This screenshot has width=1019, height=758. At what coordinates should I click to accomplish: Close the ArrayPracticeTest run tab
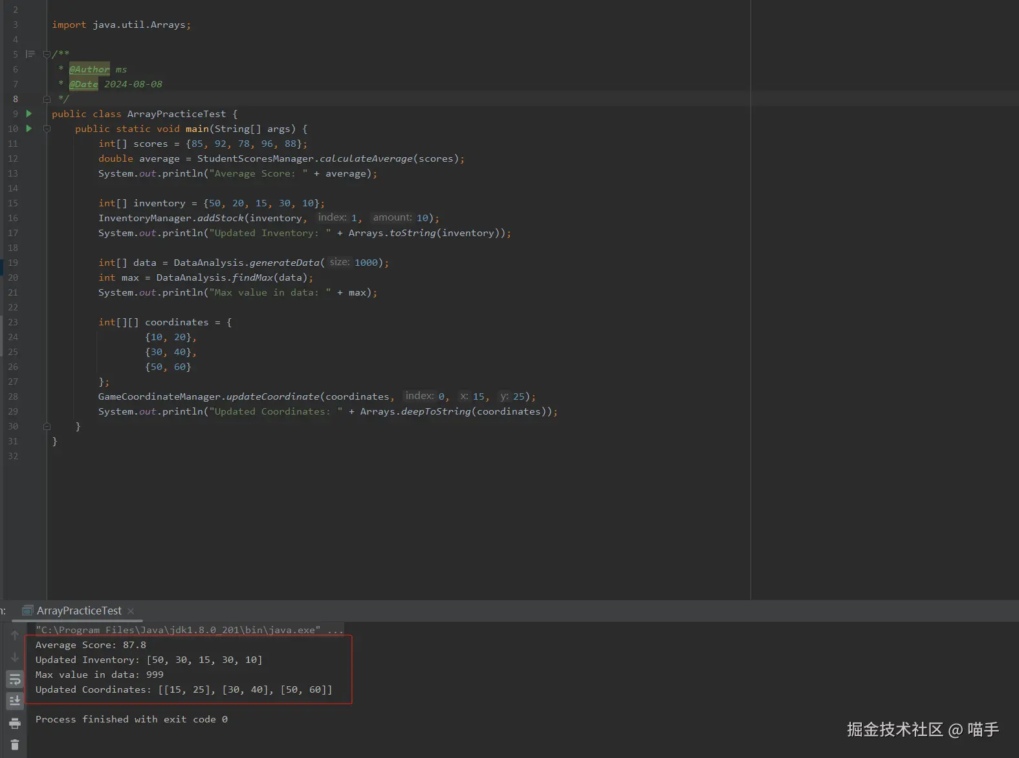[131, 611]
